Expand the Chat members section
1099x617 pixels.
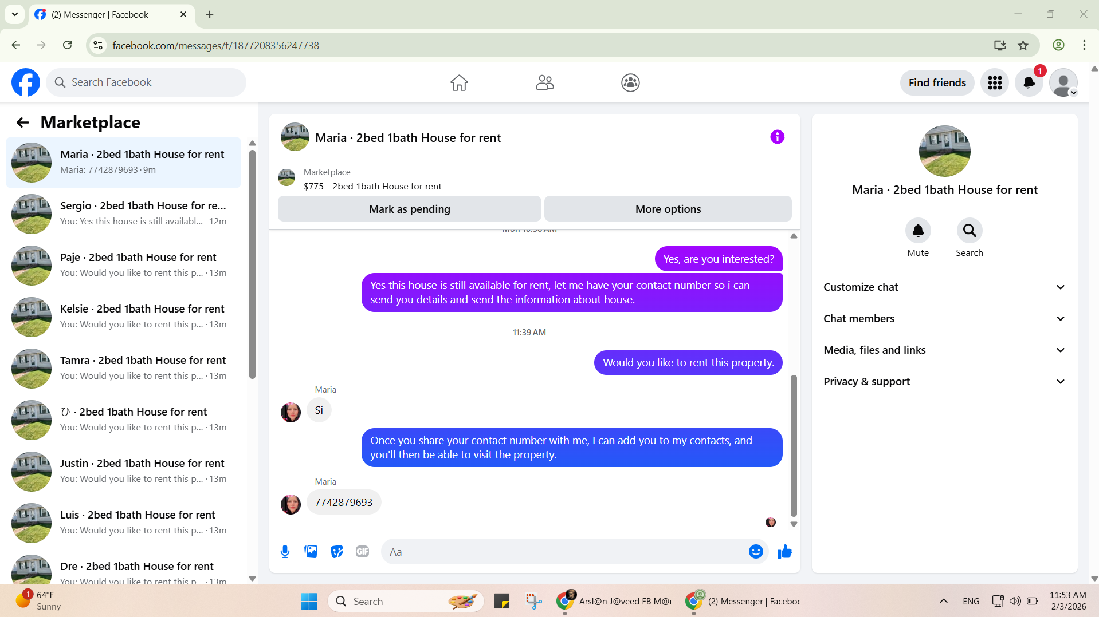944,319
